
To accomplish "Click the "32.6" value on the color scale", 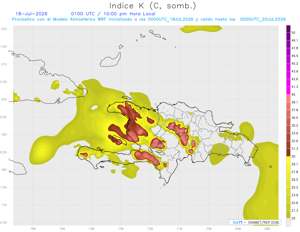I will 295,141.
